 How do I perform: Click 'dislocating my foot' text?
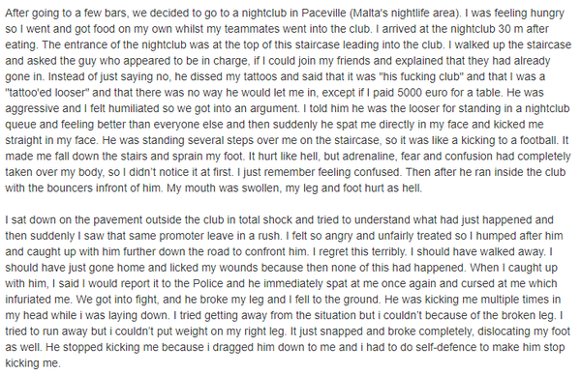tap(524, 331)
